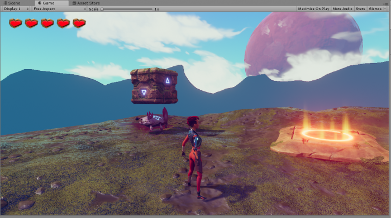Screen dimensions: 391x218
Task: Click the red-suited player character
Action: tap(194, 157)
